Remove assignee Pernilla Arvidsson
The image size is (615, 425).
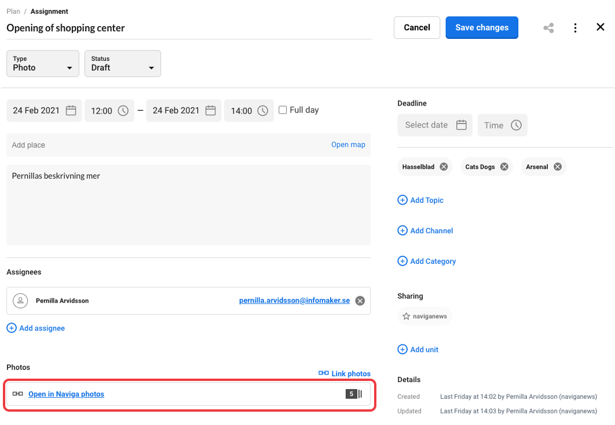point(360,301)
